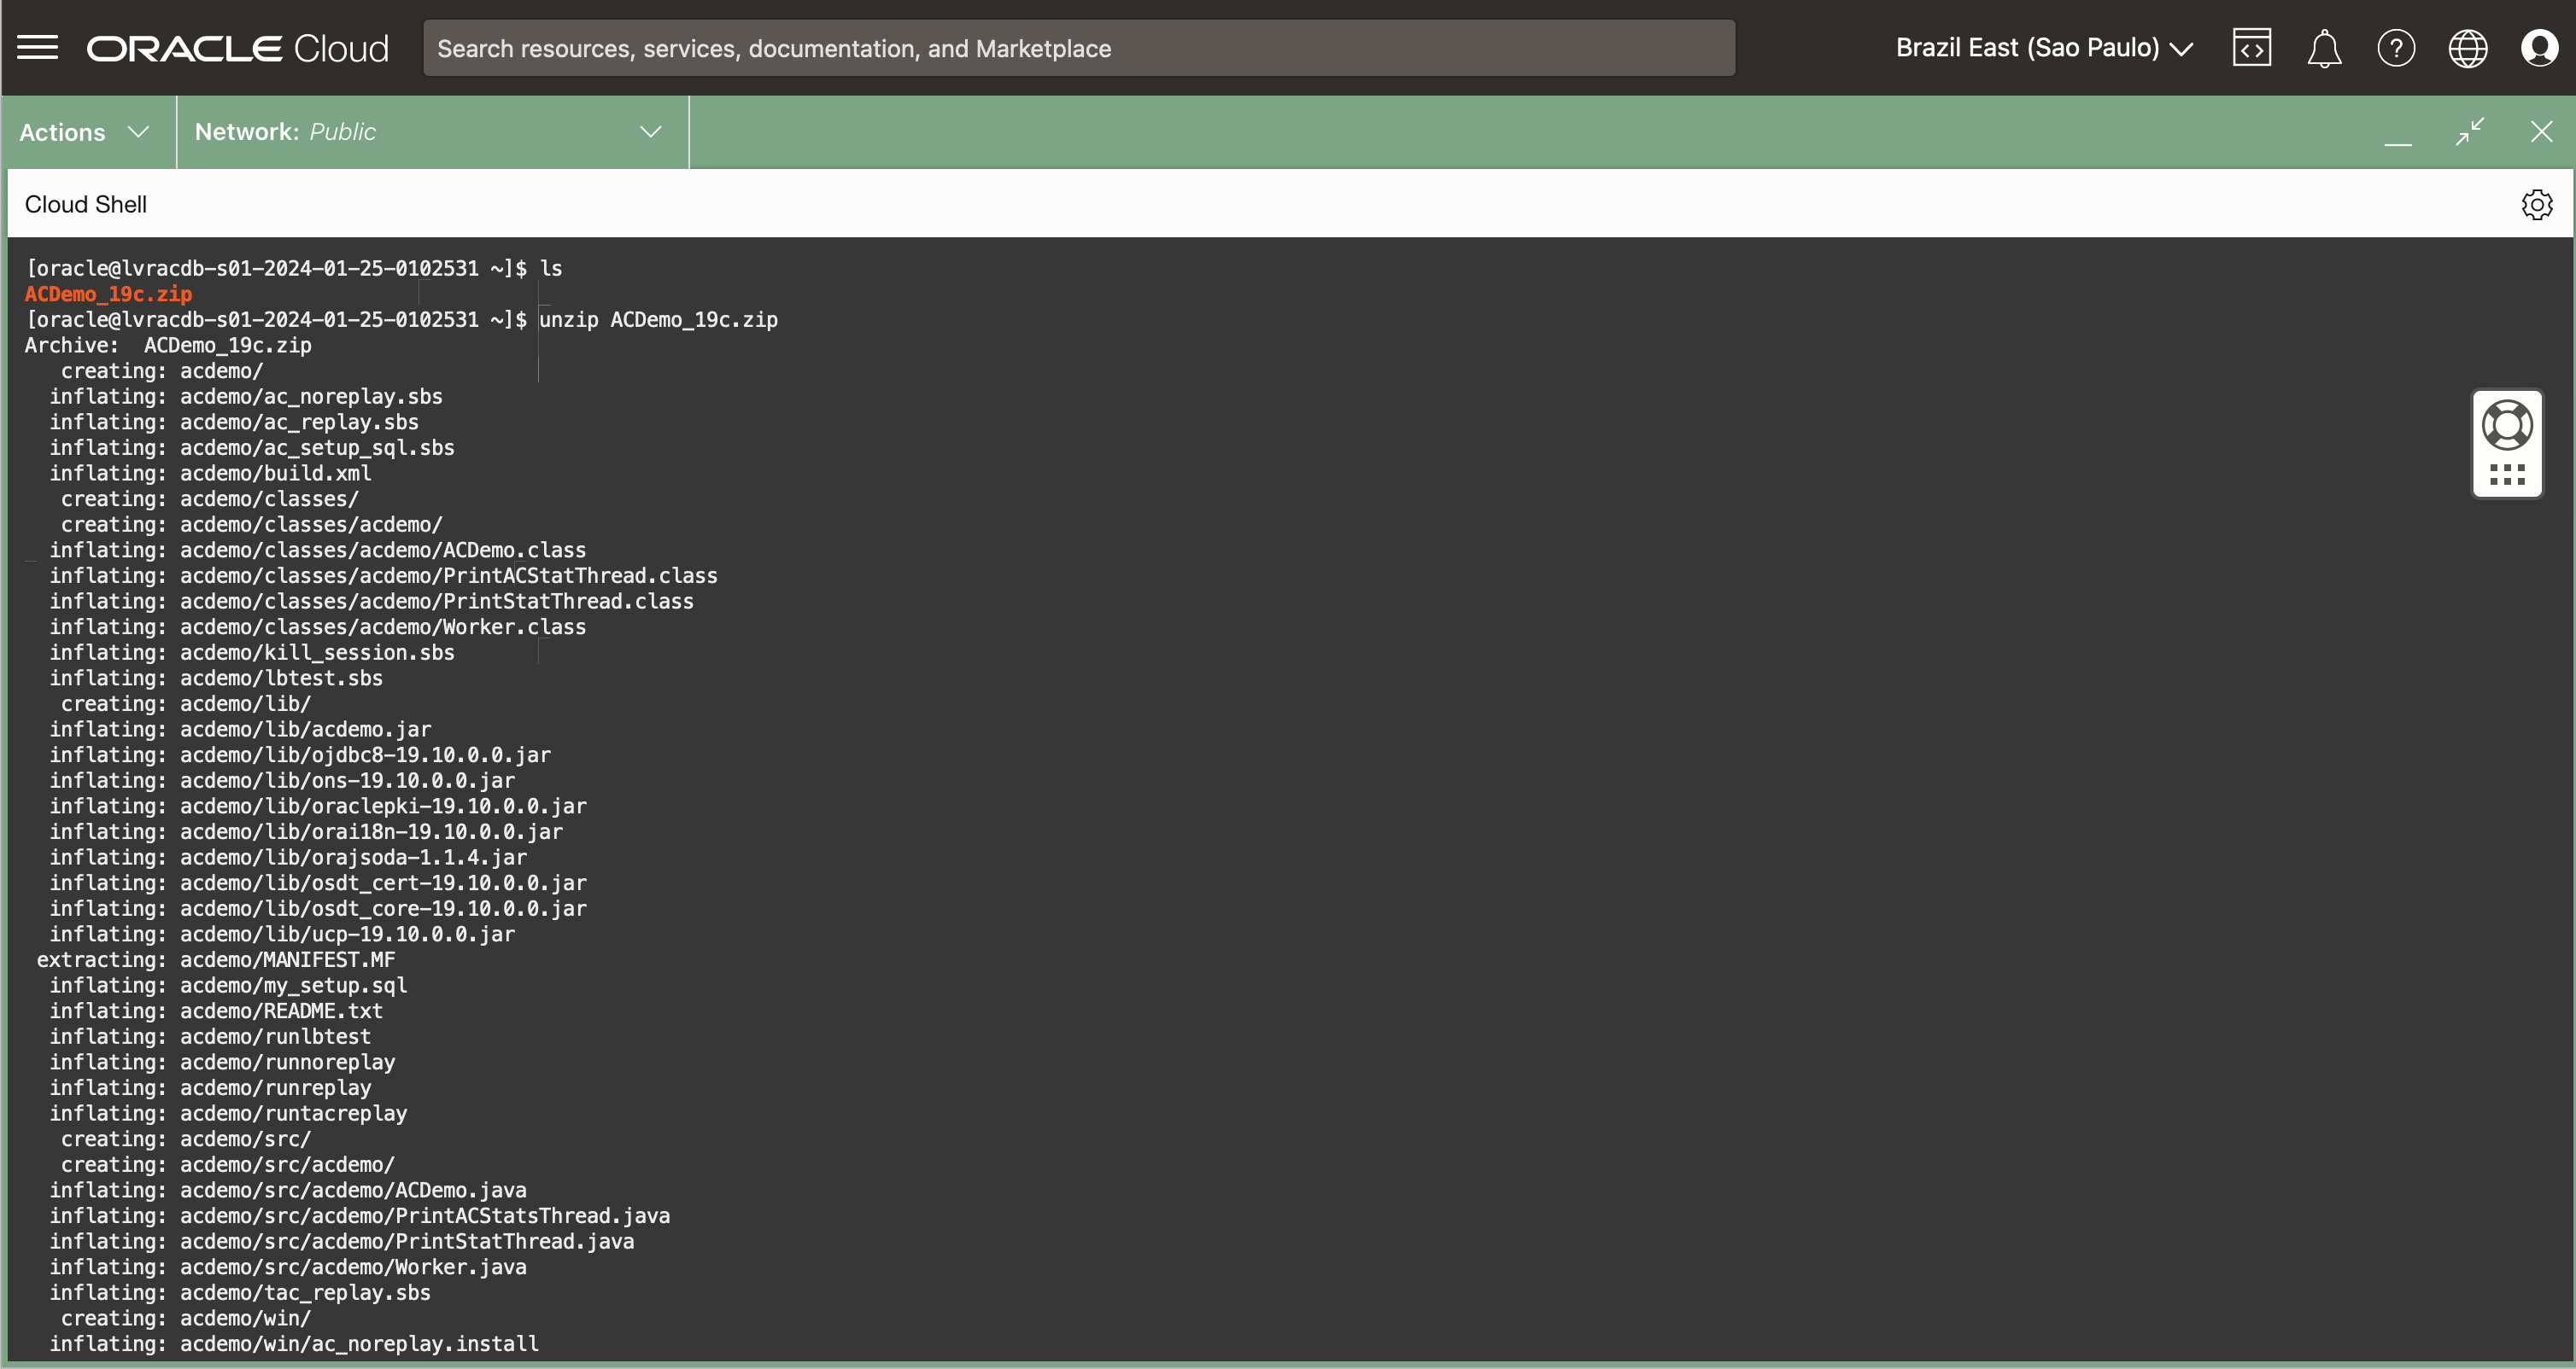Open Cloud Shell settings gear
This screenshot has width=2576, height=1369.
point(2536,205)
